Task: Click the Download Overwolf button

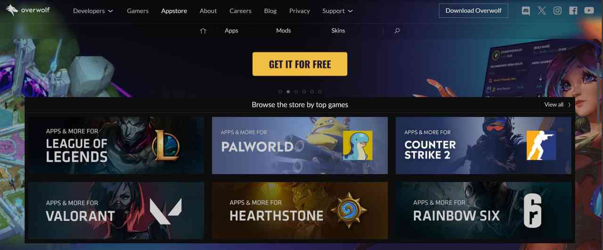Action: (473, 10)
